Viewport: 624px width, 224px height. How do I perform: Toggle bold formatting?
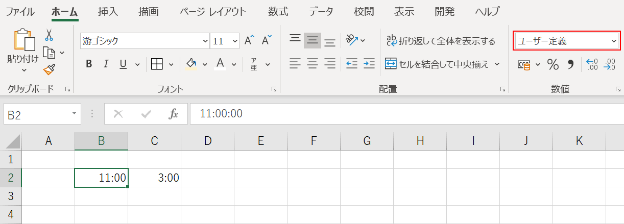coord(89,64)
